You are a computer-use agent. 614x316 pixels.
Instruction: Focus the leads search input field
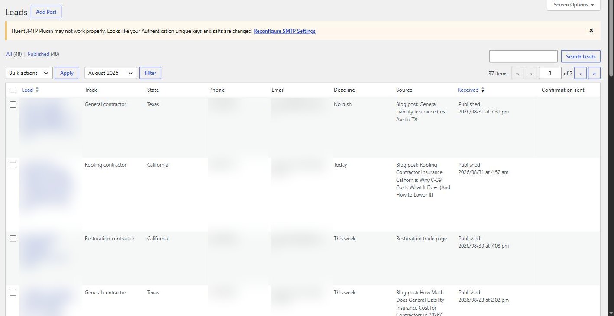pyautogui.click(x=524, y=56)
